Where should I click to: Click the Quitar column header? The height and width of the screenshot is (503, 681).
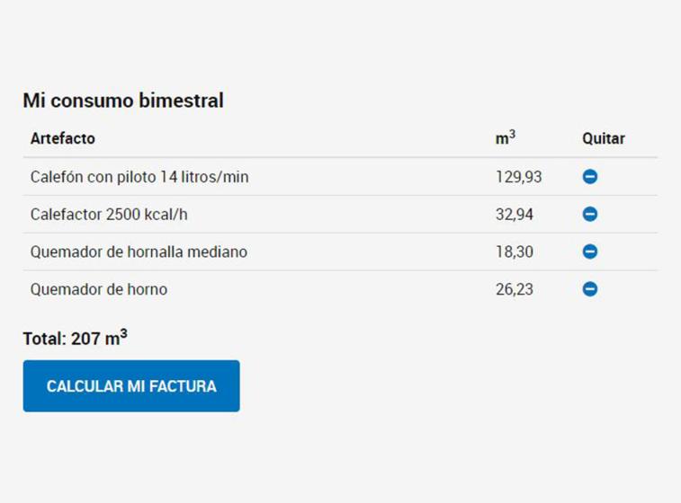[x=603, y=138]
